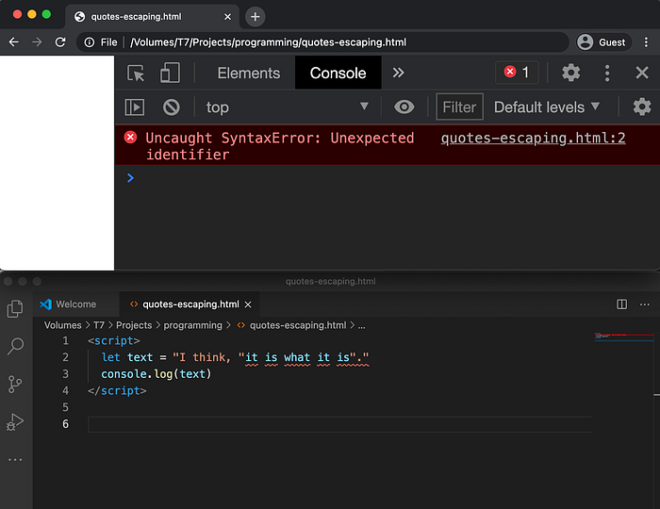
Task: Show the console sidebar
Action: tap(135, 107)
